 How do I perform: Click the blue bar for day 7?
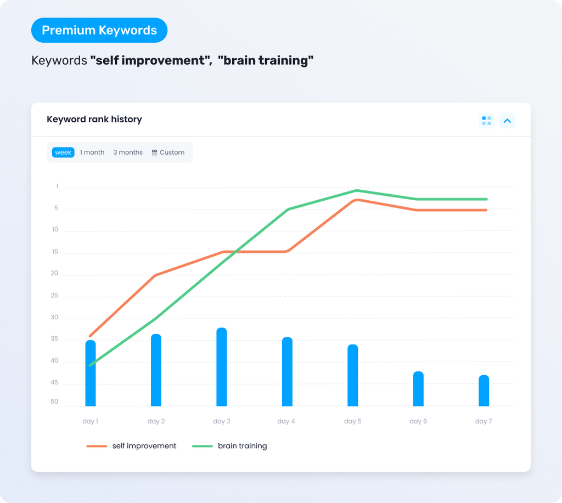point(484,391)
